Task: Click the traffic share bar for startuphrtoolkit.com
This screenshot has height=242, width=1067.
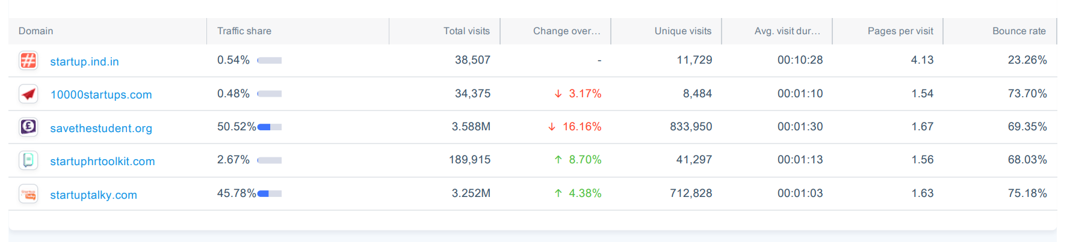Action: point(270,160)
